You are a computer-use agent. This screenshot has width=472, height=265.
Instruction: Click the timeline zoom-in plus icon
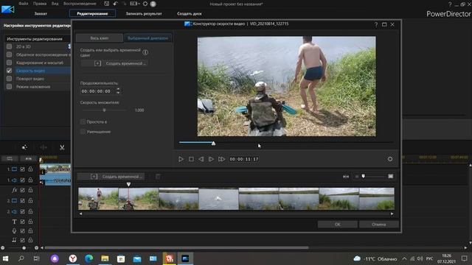pos(36,248)
